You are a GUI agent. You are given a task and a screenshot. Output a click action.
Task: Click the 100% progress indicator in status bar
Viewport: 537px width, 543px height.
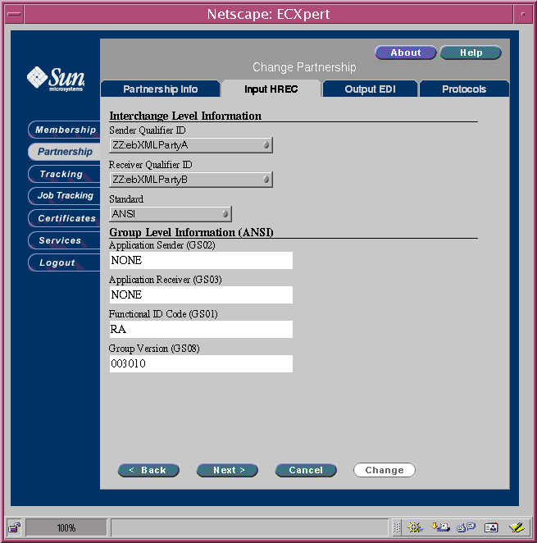(66, 527)
